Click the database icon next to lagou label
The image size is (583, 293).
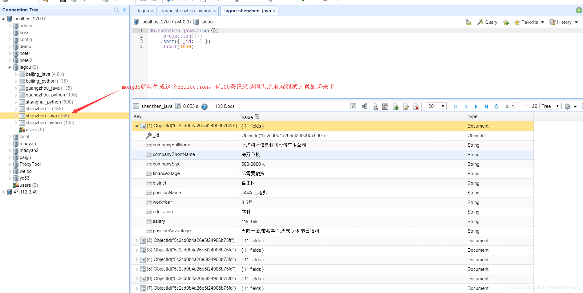coord(196,22)
